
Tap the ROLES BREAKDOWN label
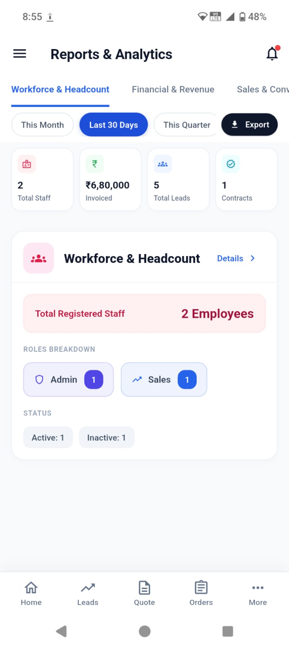tap(59, 349)
